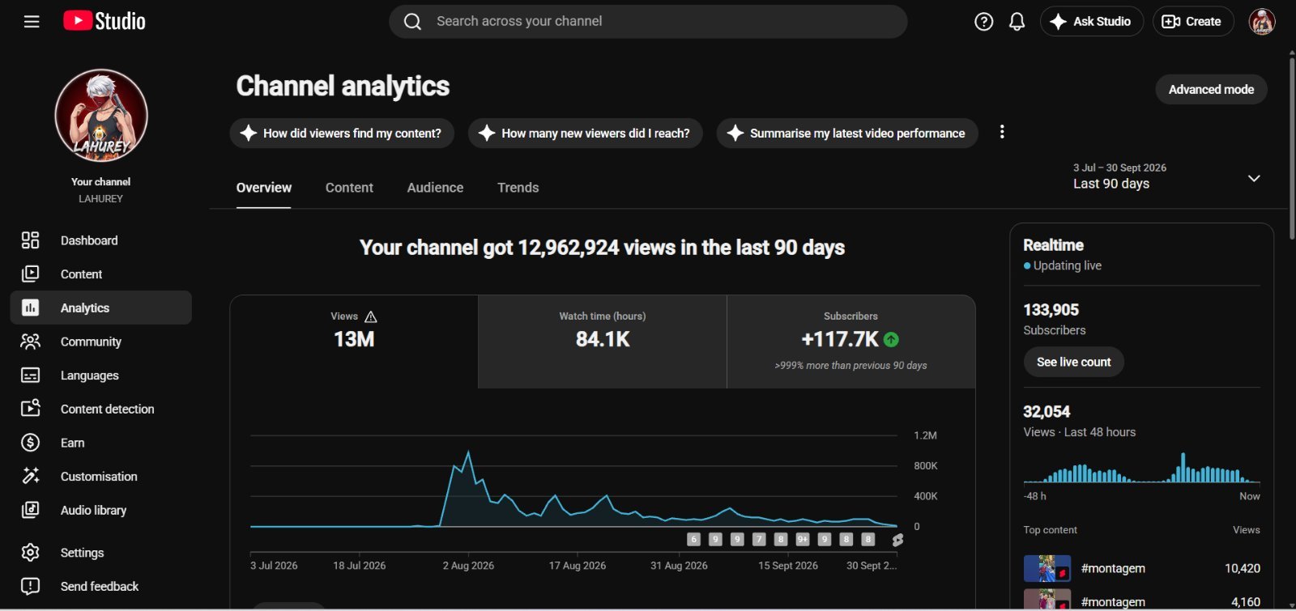Click the YouTube Studio logo

[x=104, y=21]
